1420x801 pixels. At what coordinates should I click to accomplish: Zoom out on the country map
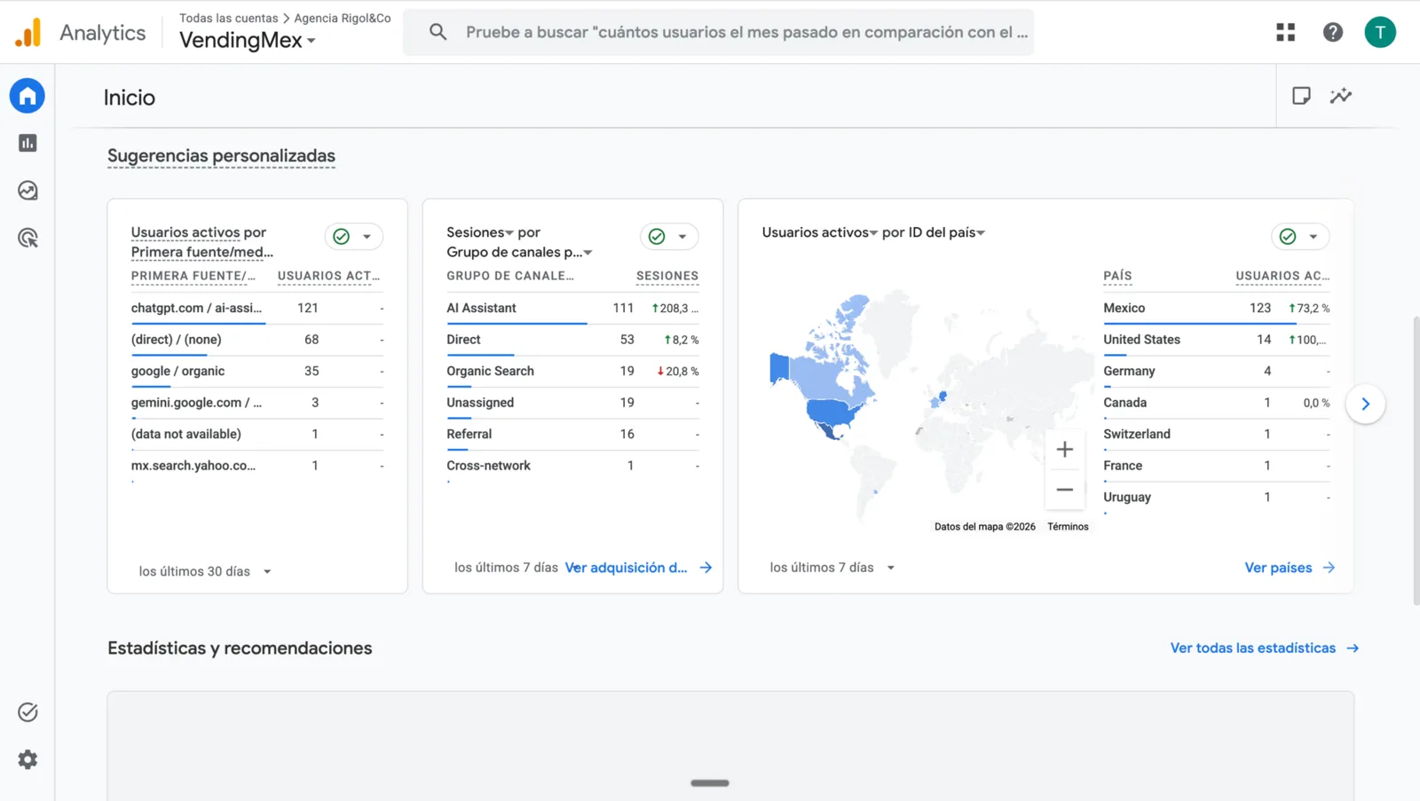(x=1065, y=490)
